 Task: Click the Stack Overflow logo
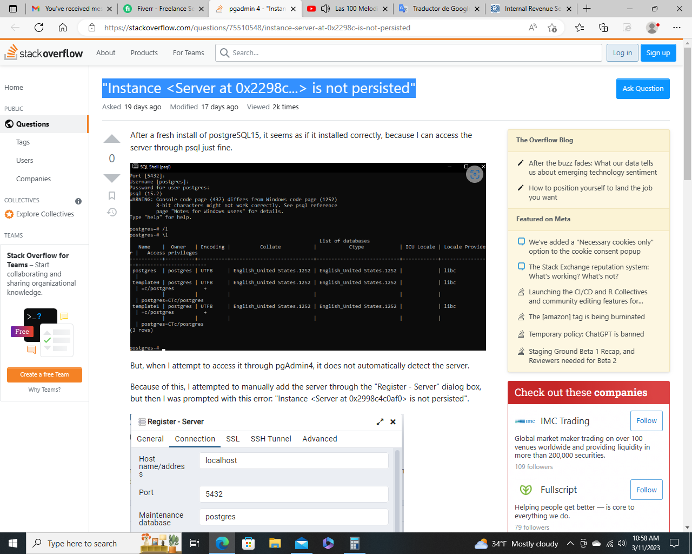[x=44, y=53]
